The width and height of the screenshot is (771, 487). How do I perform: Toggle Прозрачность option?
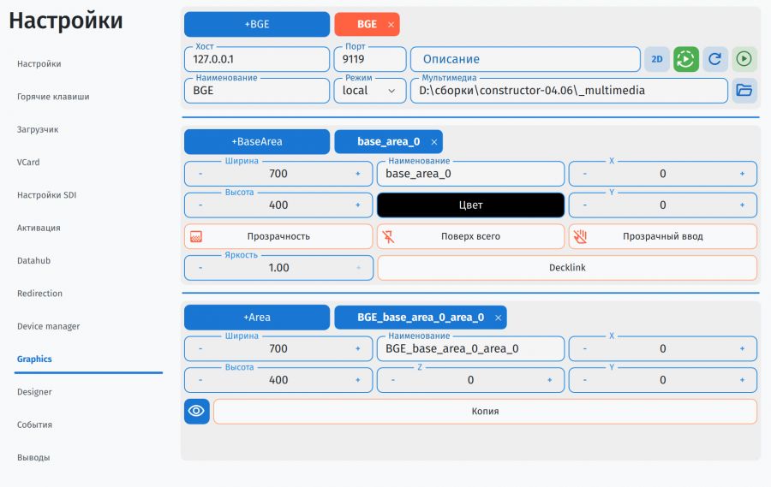[x=278, y=236]
